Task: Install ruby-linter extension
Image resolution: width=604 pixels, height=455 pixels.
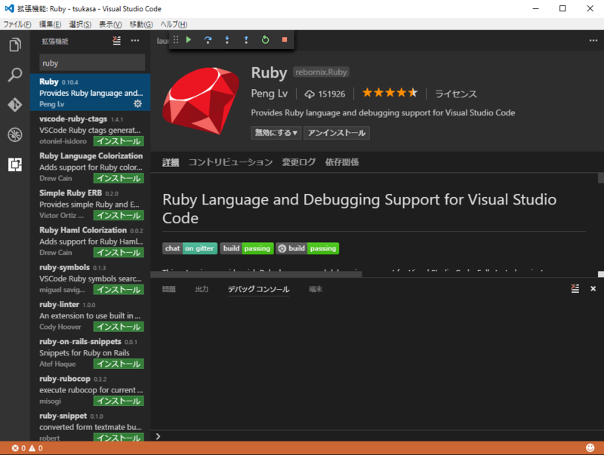Action: point(119,327)
